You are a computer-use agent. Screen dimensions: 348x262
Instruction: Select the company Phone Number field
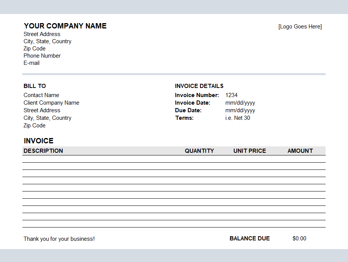point(42,56)
